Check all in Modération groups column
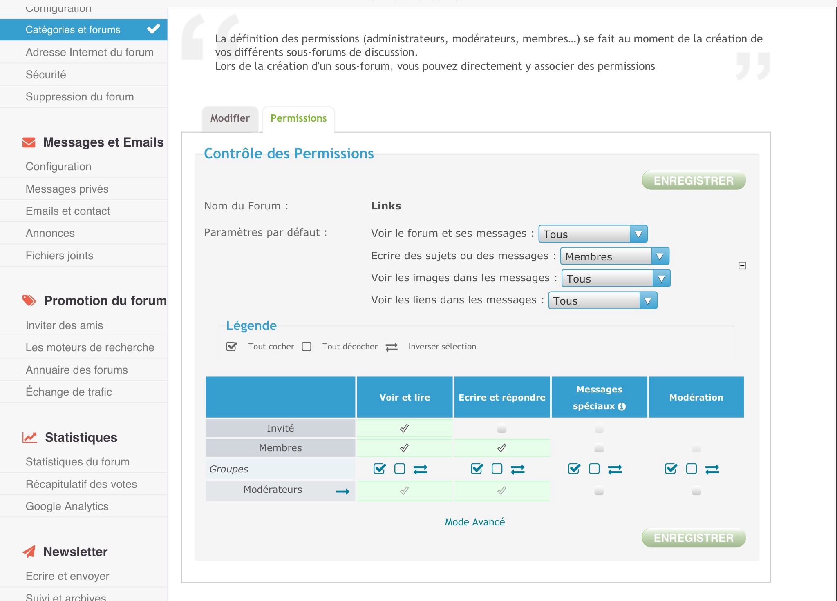The height and width of the screenshot is (601, 837). point(671,469)
